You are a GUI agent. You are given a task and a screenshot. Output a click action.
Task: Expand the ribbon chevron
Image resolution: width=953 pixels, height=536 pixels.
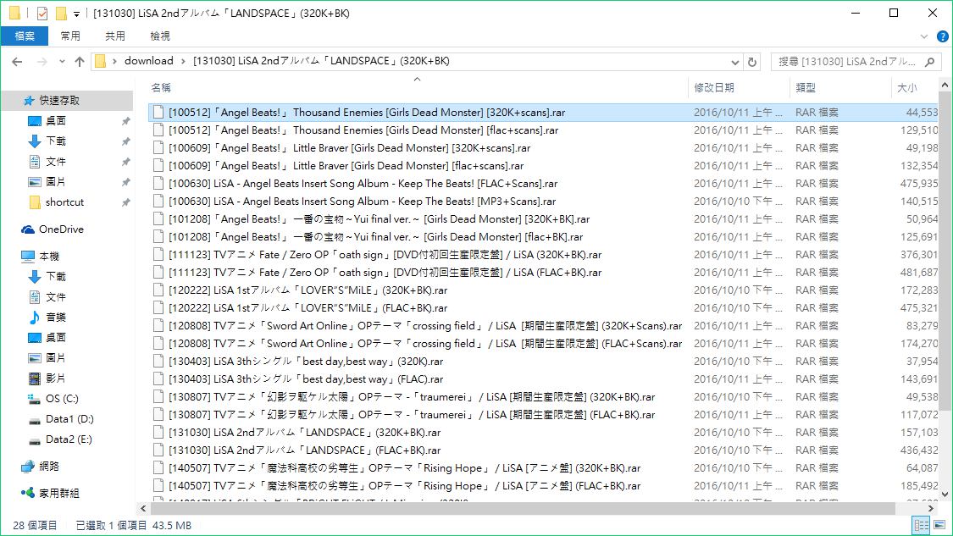pos(924,36)
